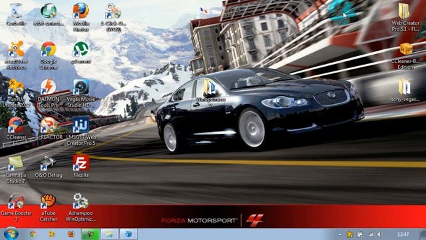Select the Google Chrome desktop shortcut
This screenshot has width=426, height=240.
point(49,55)
